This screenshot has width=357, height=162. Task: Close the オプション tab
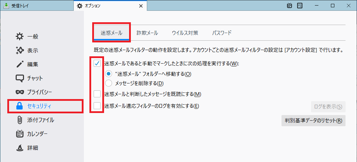pyautogui.click(x=141, y=6)
